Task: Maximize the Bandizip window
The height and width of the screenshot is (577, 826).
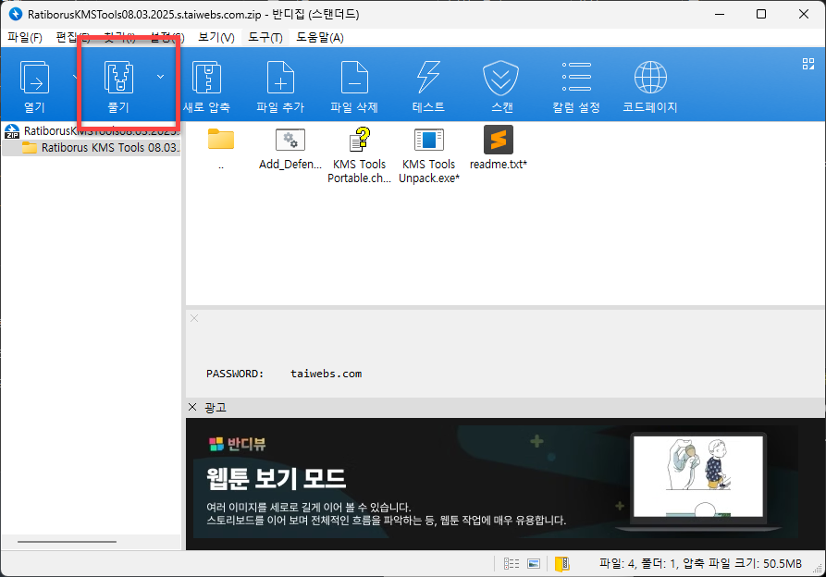Action: 761,14
